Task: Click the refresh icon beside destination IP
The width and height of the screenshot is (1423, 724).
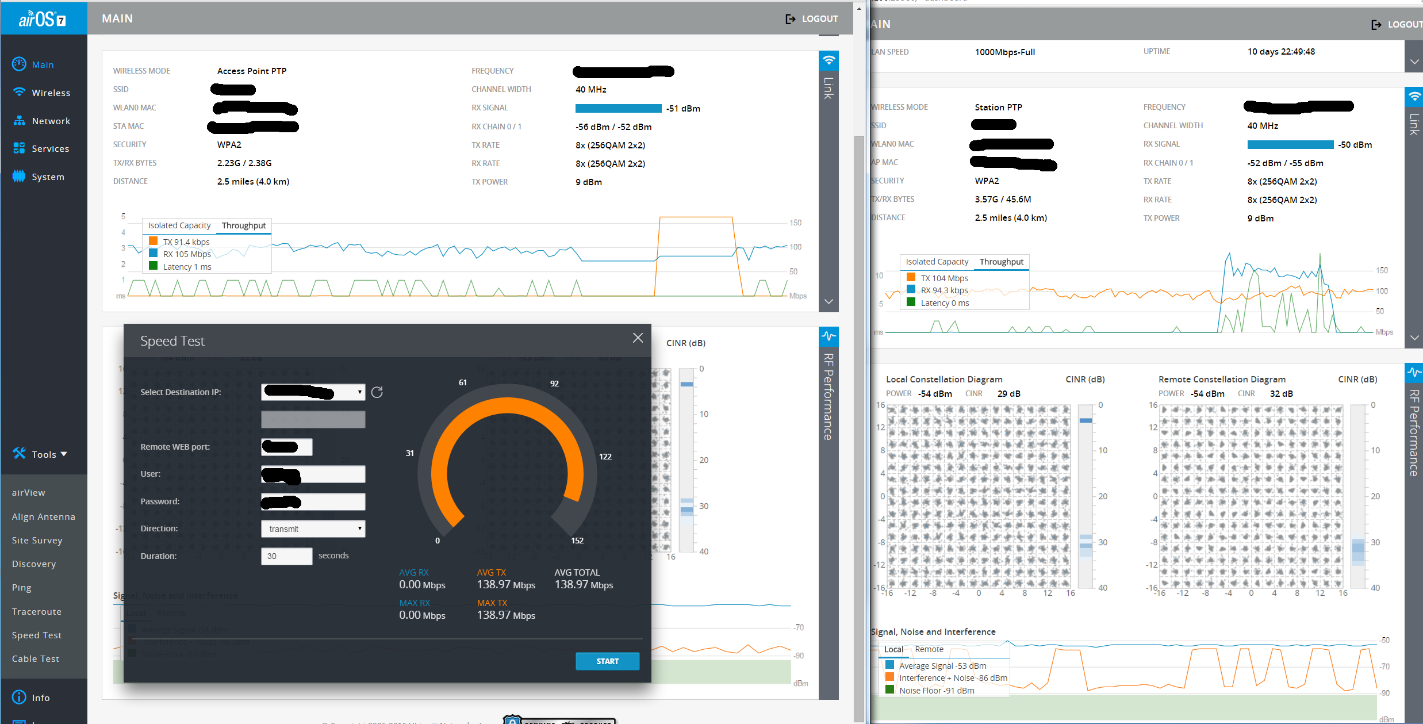Action: click(377, 392)
